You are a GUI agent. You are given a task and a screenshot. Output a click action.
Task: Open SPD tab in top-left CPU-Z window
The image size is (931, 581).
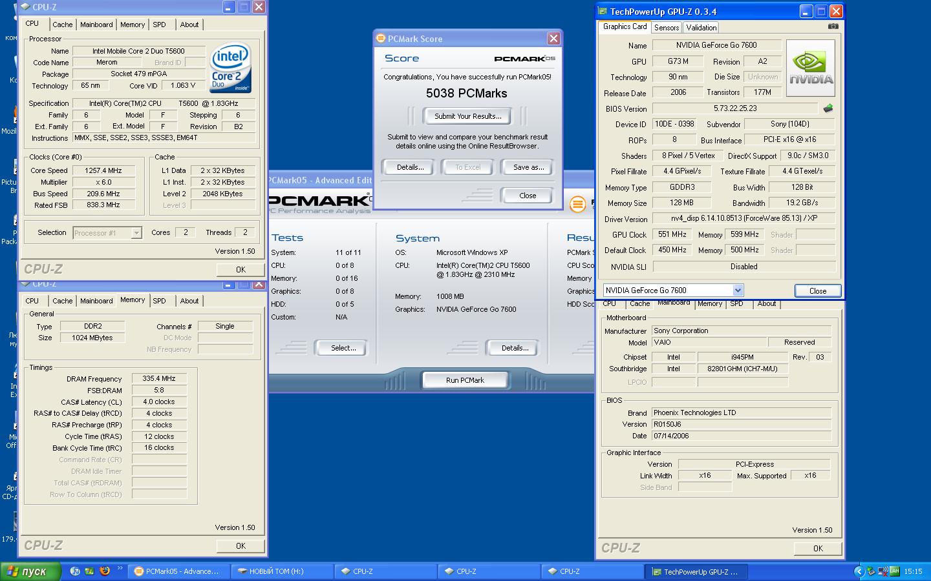coord(160,25)
